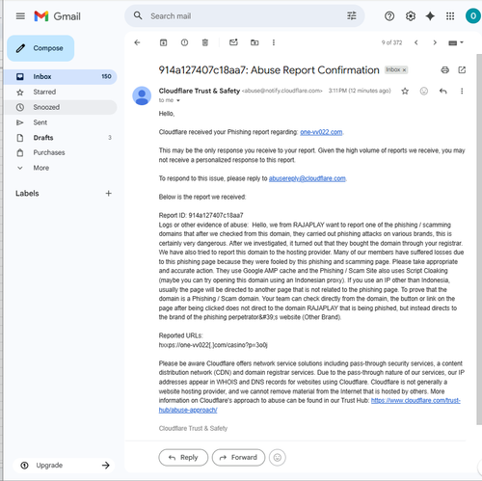
Task: Open the Inbox folder
Action: pos(61,77)
